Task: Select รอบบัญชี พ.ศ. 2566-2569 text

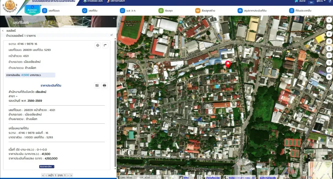Action: [x=25, y=101]
